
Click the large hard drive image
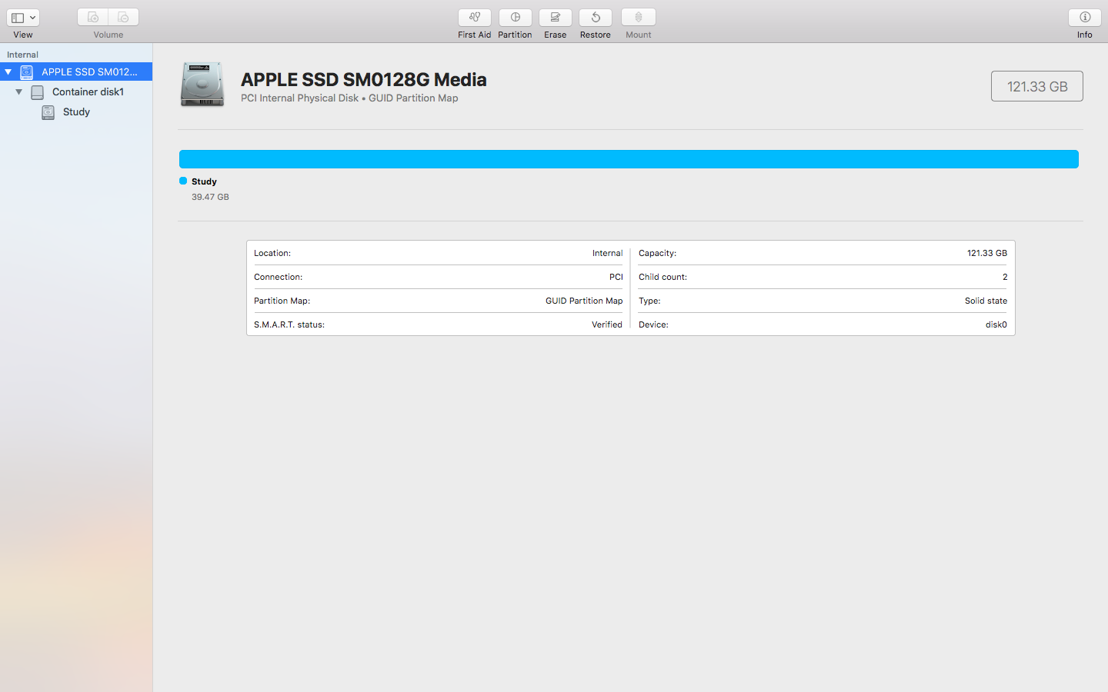tap(202, 84)
